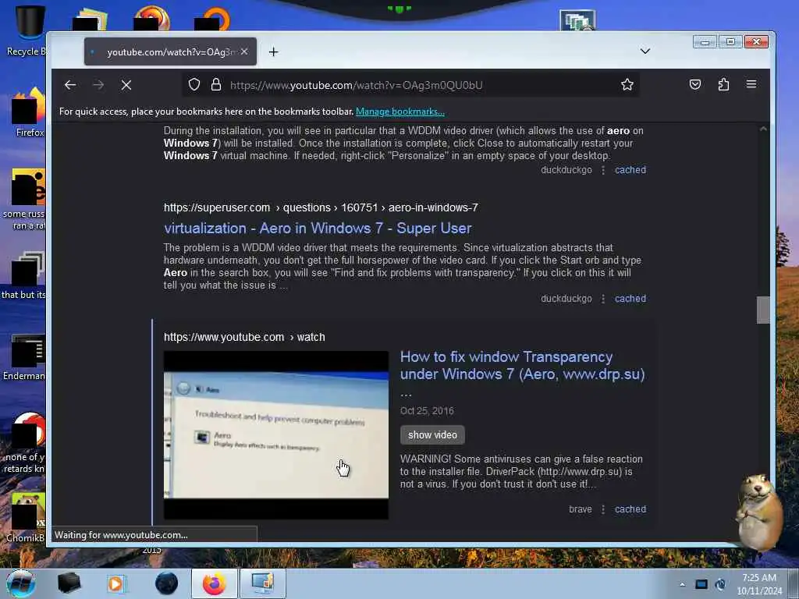This screenshot has width=799, height=599.
Task: Click the Aero troubleshoot video thumbnail
Action: pos(275,435)
